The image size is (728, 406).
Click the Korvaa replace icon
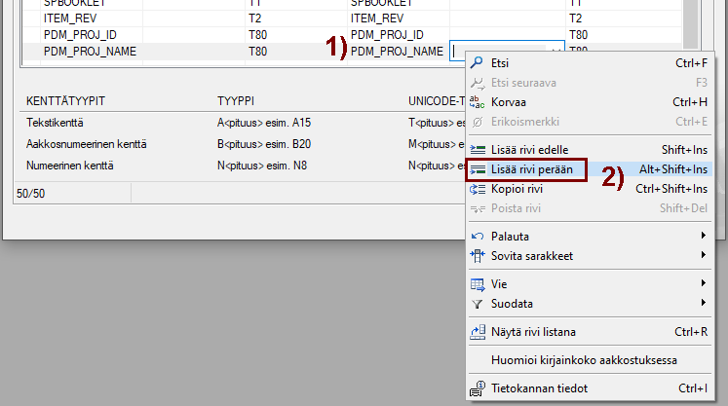click(x=478, y=102)
